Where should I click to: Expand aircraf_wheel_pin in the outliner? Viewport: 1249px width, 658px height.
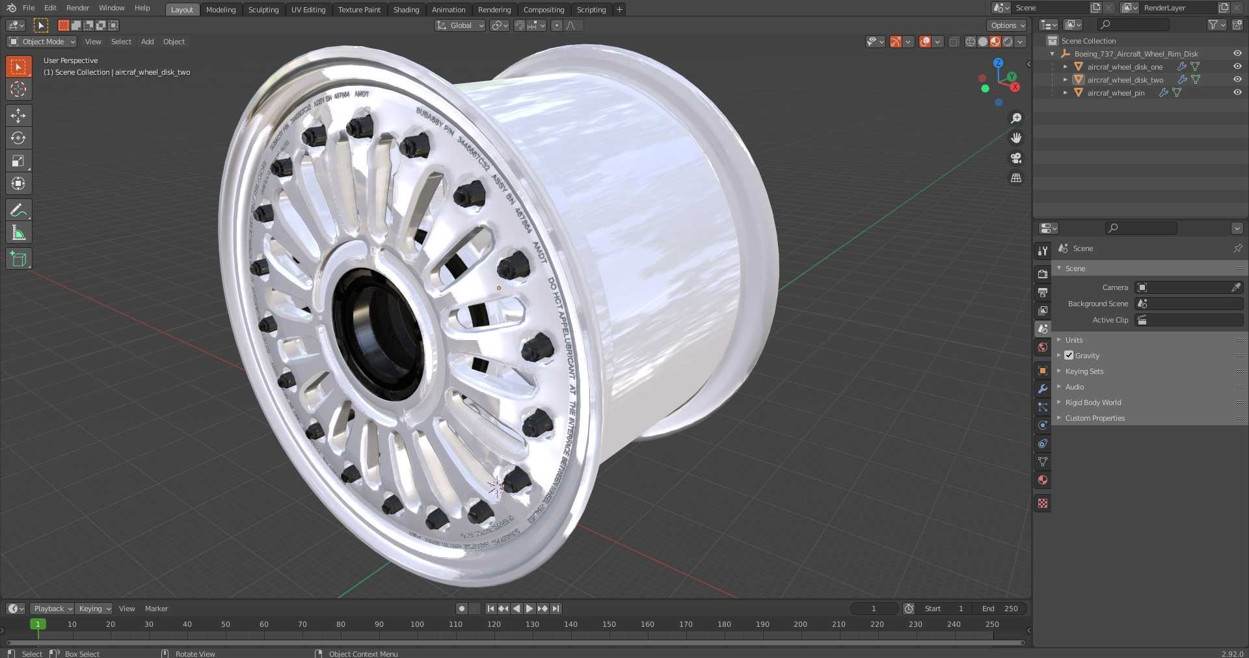pos(1065,92)
